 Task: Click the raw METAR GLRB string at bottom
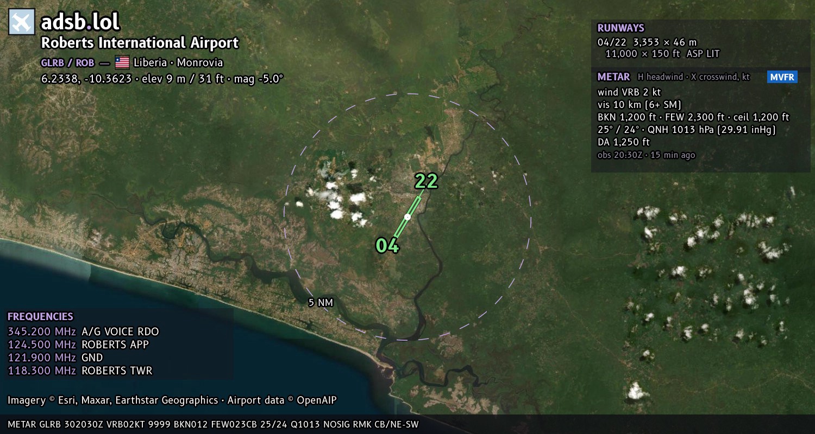[x=214, y=424]
